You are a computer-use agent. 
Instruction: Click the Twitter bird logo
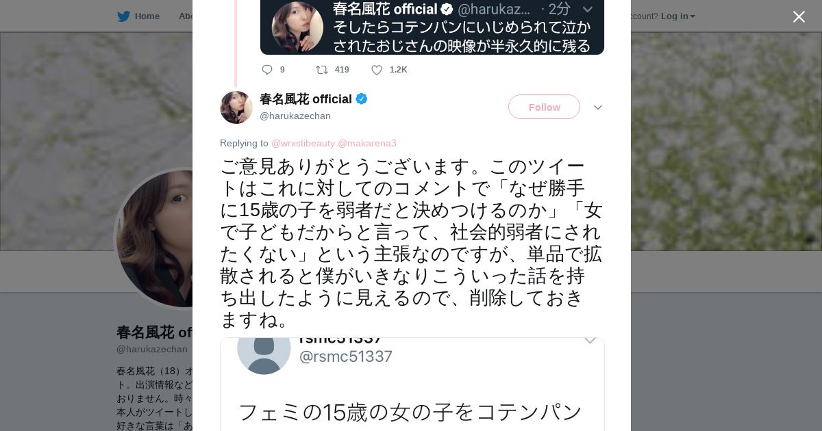pos(123,16)
